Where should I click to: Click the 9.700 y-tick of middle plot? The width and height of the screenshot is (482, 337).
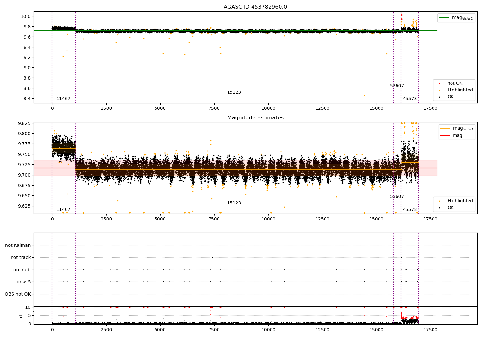[24, 175]
